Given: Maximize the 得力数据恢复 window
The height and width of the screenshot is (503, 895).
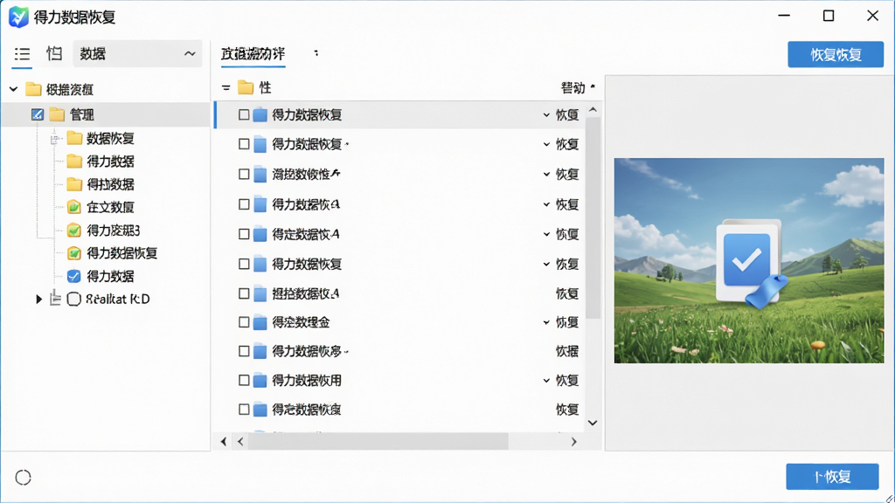Looking at the screenshot, I should tap(829, 16).
